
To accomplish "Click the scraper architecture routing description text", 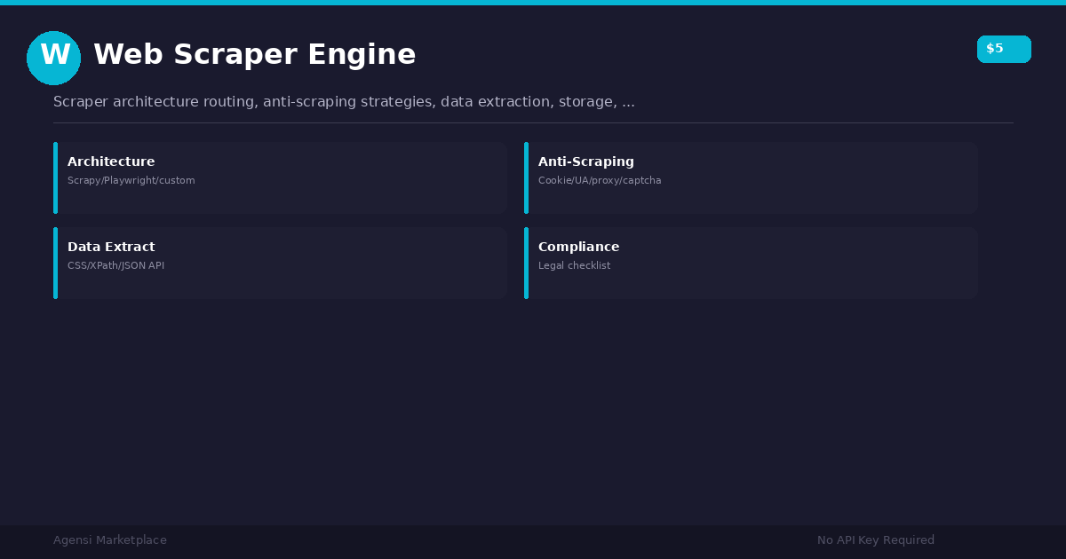I will pyautogui.click(x=344, y=102).
